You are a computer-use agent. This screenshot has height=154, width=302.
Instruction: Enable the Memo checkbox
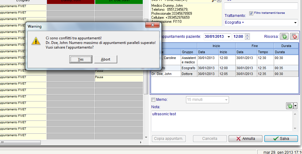pyautogui.click(x=153, y=100)
